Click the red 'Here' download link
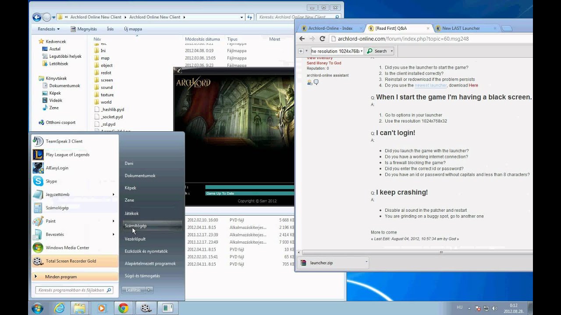Screen dimensions: 561x315 [473, 85]
